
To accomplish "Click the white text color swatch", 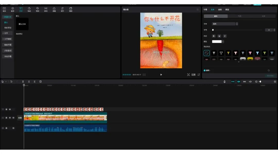I will coord(217,42).
